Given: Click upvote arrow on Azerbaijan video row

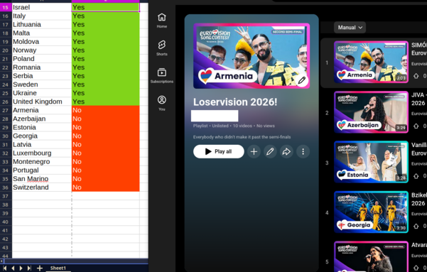Looking at the screenshot, I should pyautogui.click(x=416, y=126).
